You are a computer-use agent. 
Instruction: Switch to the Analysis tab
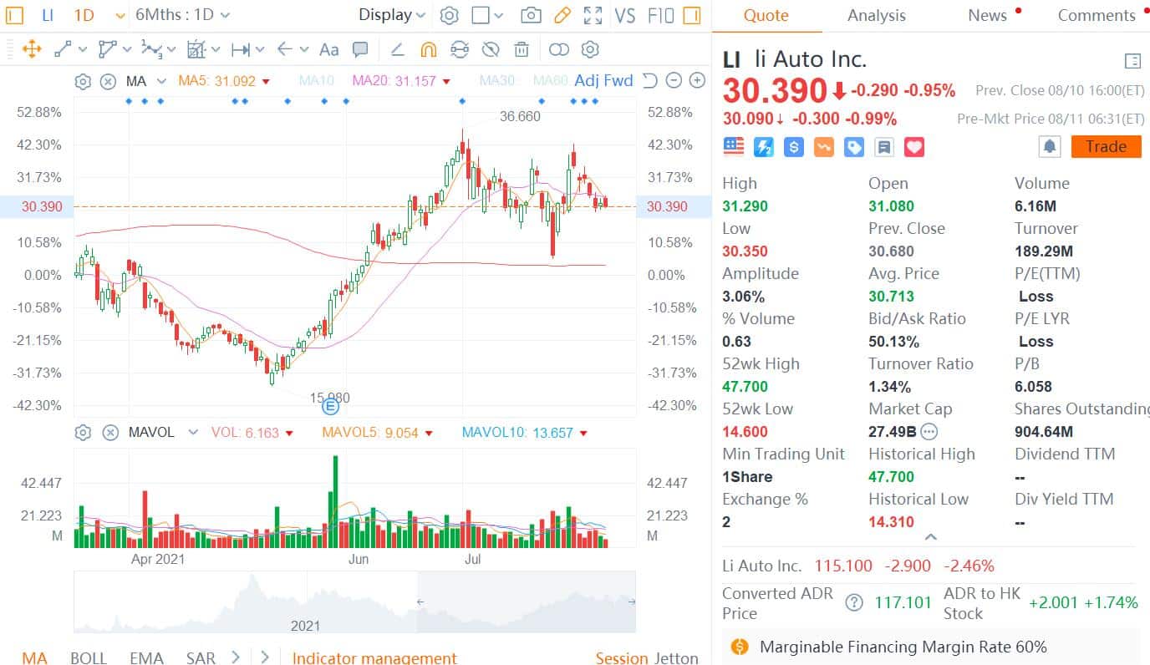tap(875, 15)
